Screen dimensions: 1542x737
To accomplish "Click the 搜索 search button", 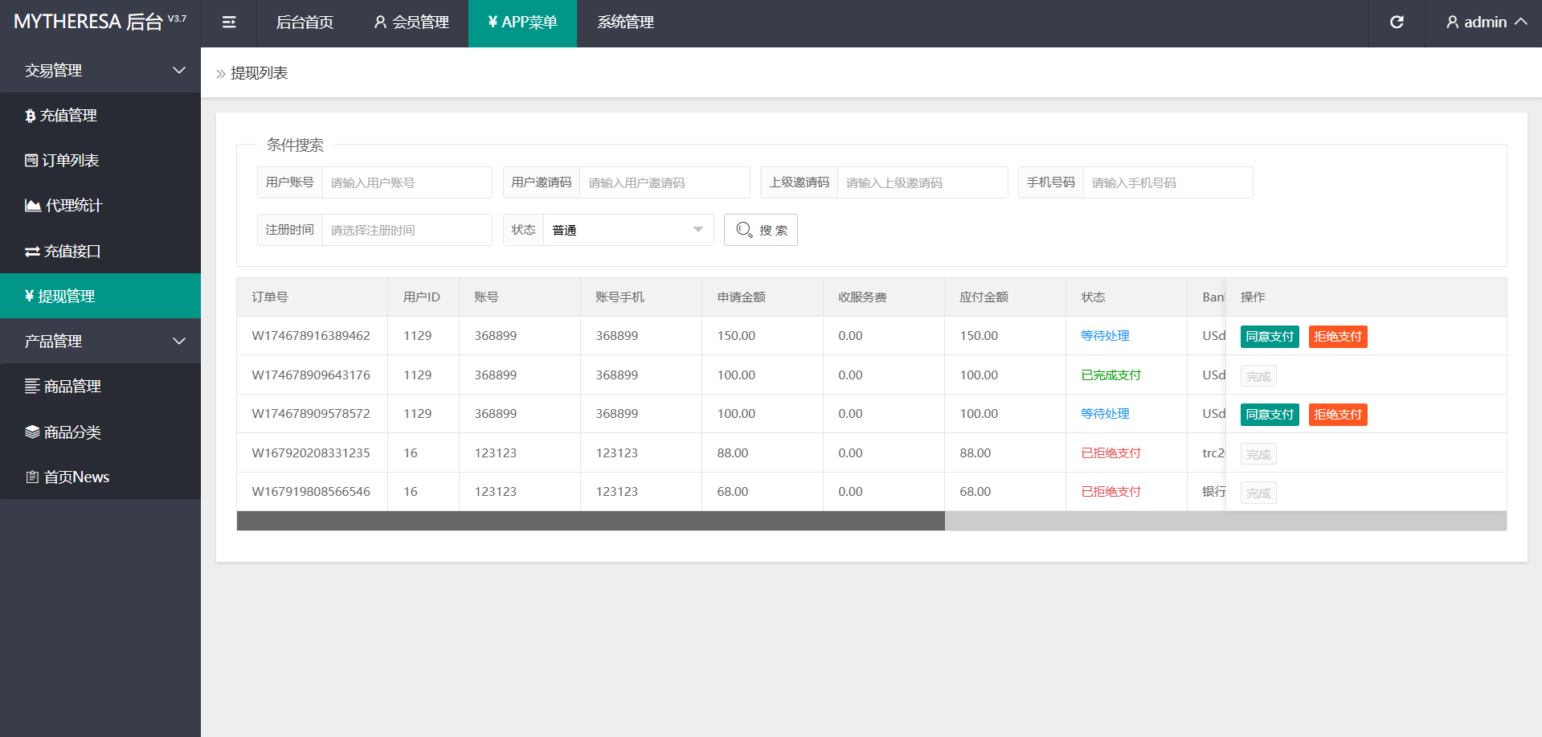I will pyautogui.click(x=761, y=231).
